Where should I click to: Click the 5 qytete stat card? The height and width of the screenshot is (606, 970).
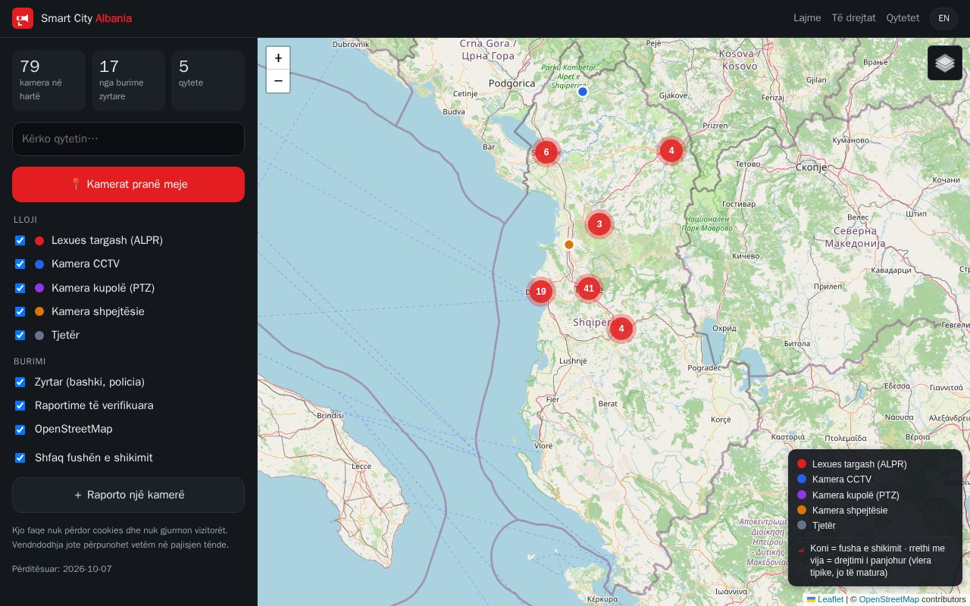(x=208, y=80)
